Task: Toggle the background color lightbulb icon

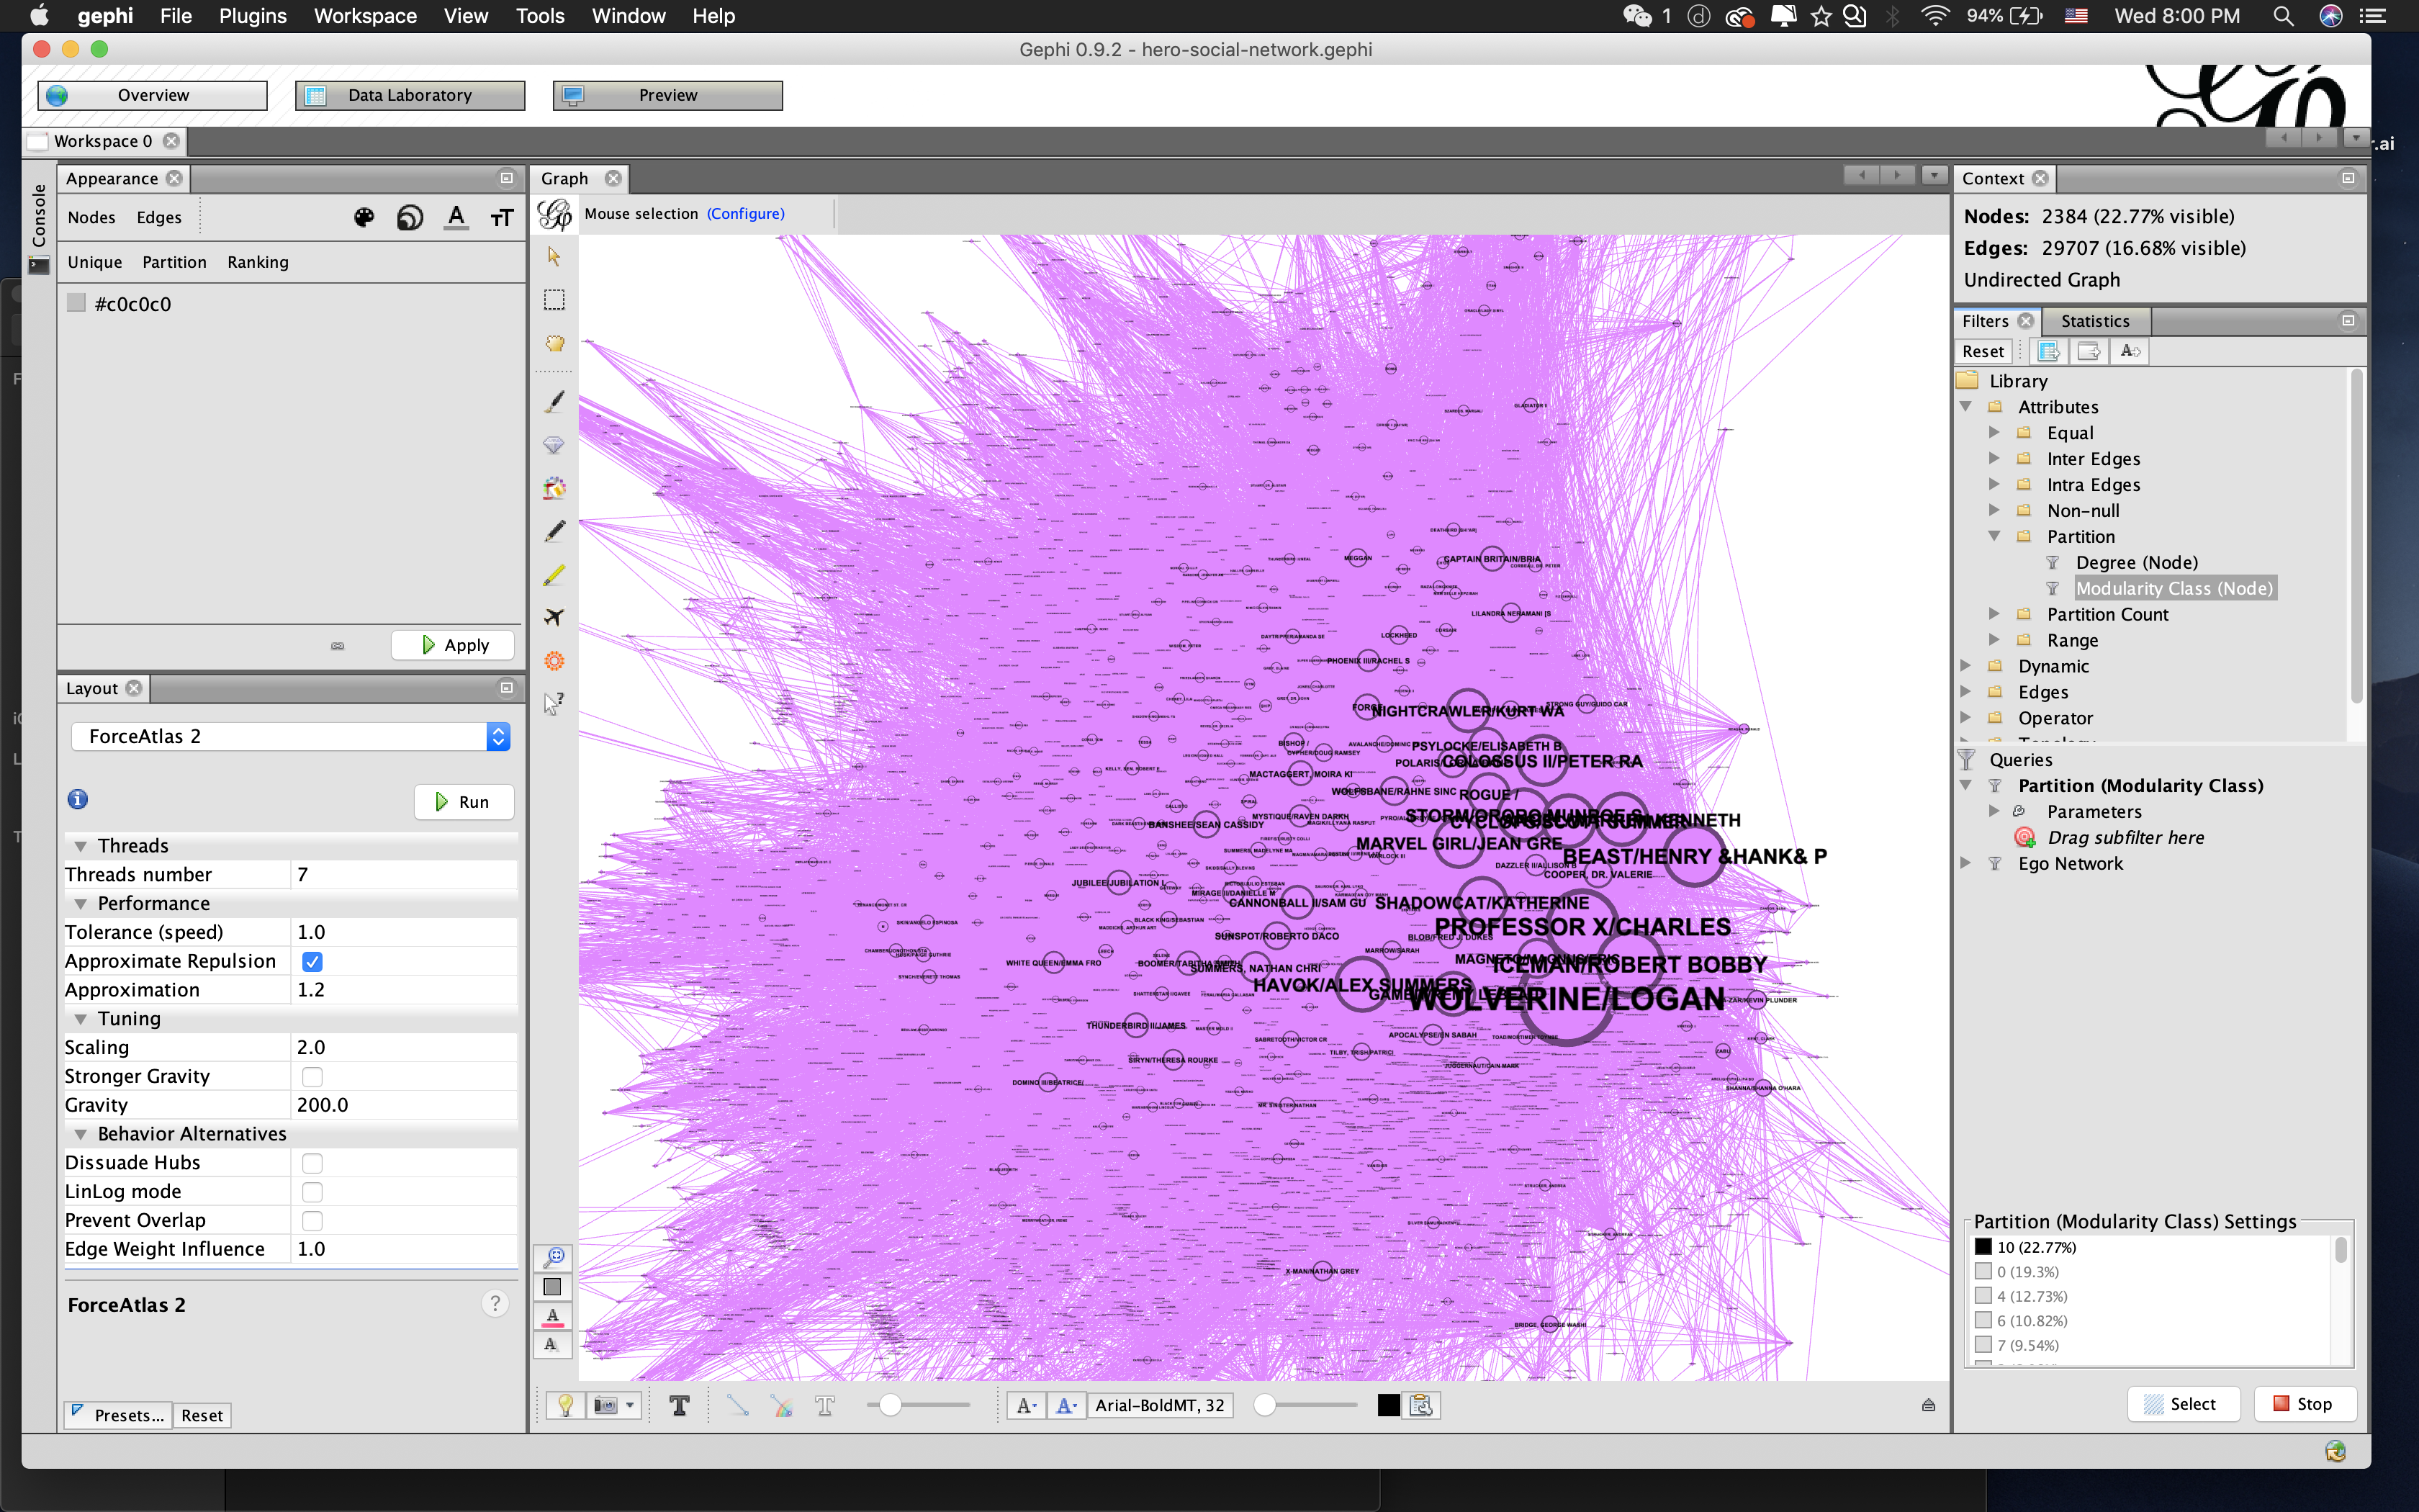Action: coord(566,1405)
